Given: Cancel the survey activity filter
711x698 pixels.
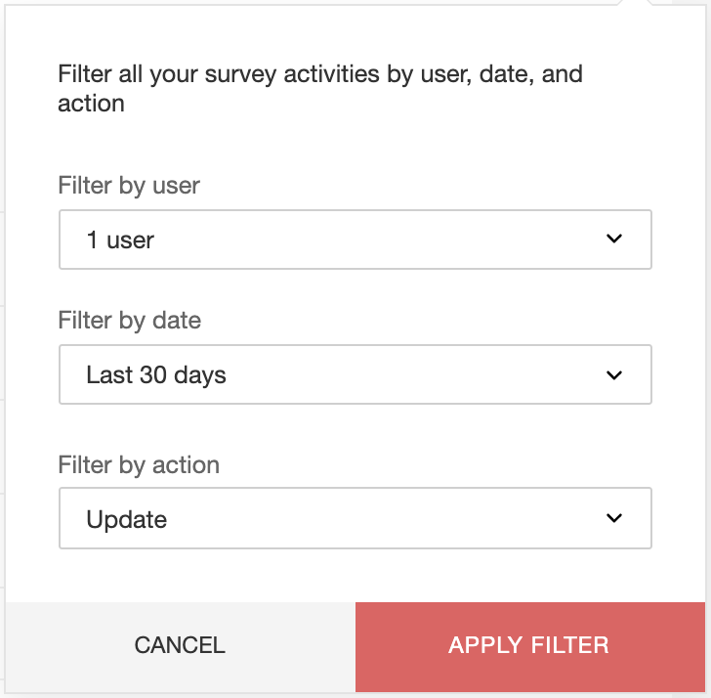Looking at the screenshot, I should point(180,645).
